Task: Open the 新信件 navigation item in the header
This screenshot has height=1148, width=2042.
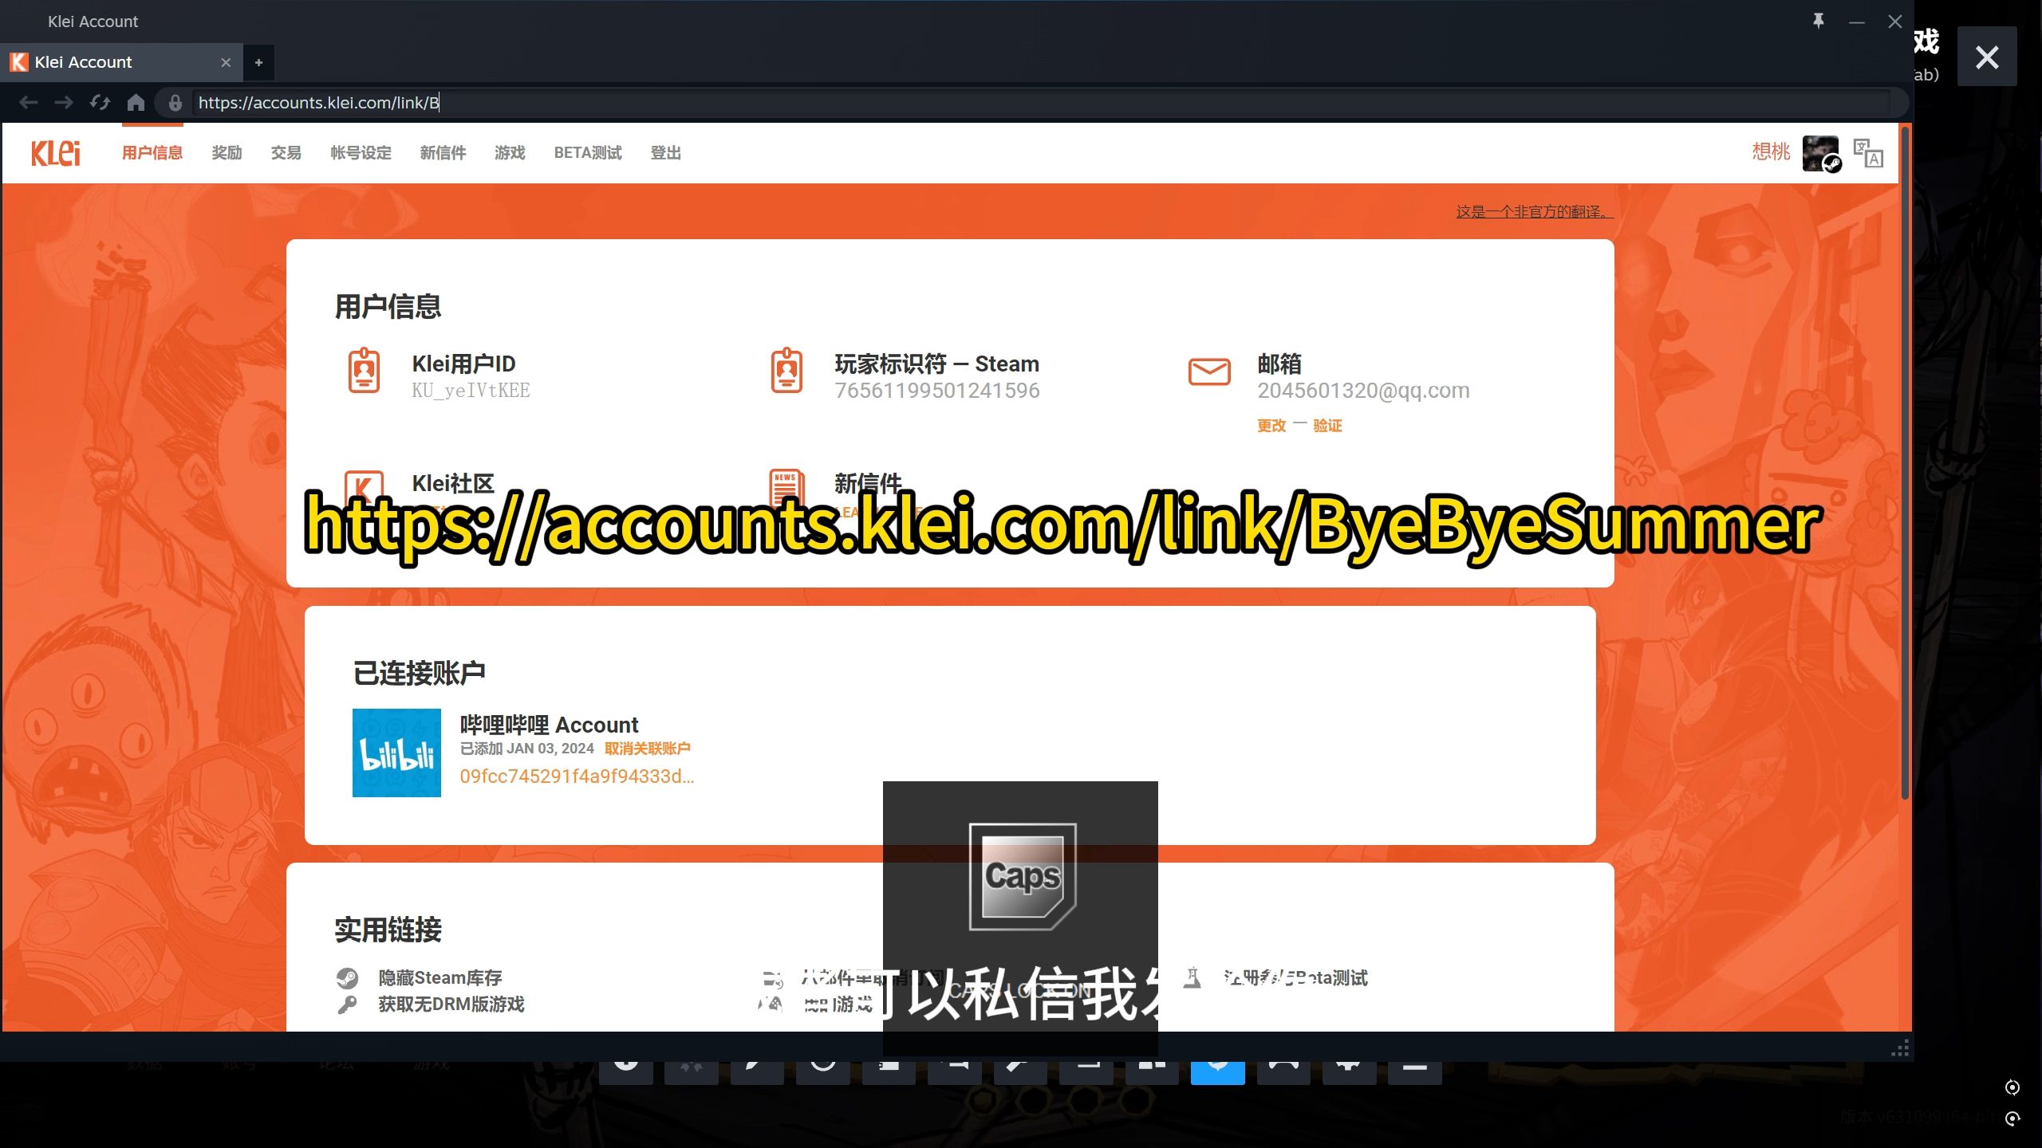Action: 443,152
